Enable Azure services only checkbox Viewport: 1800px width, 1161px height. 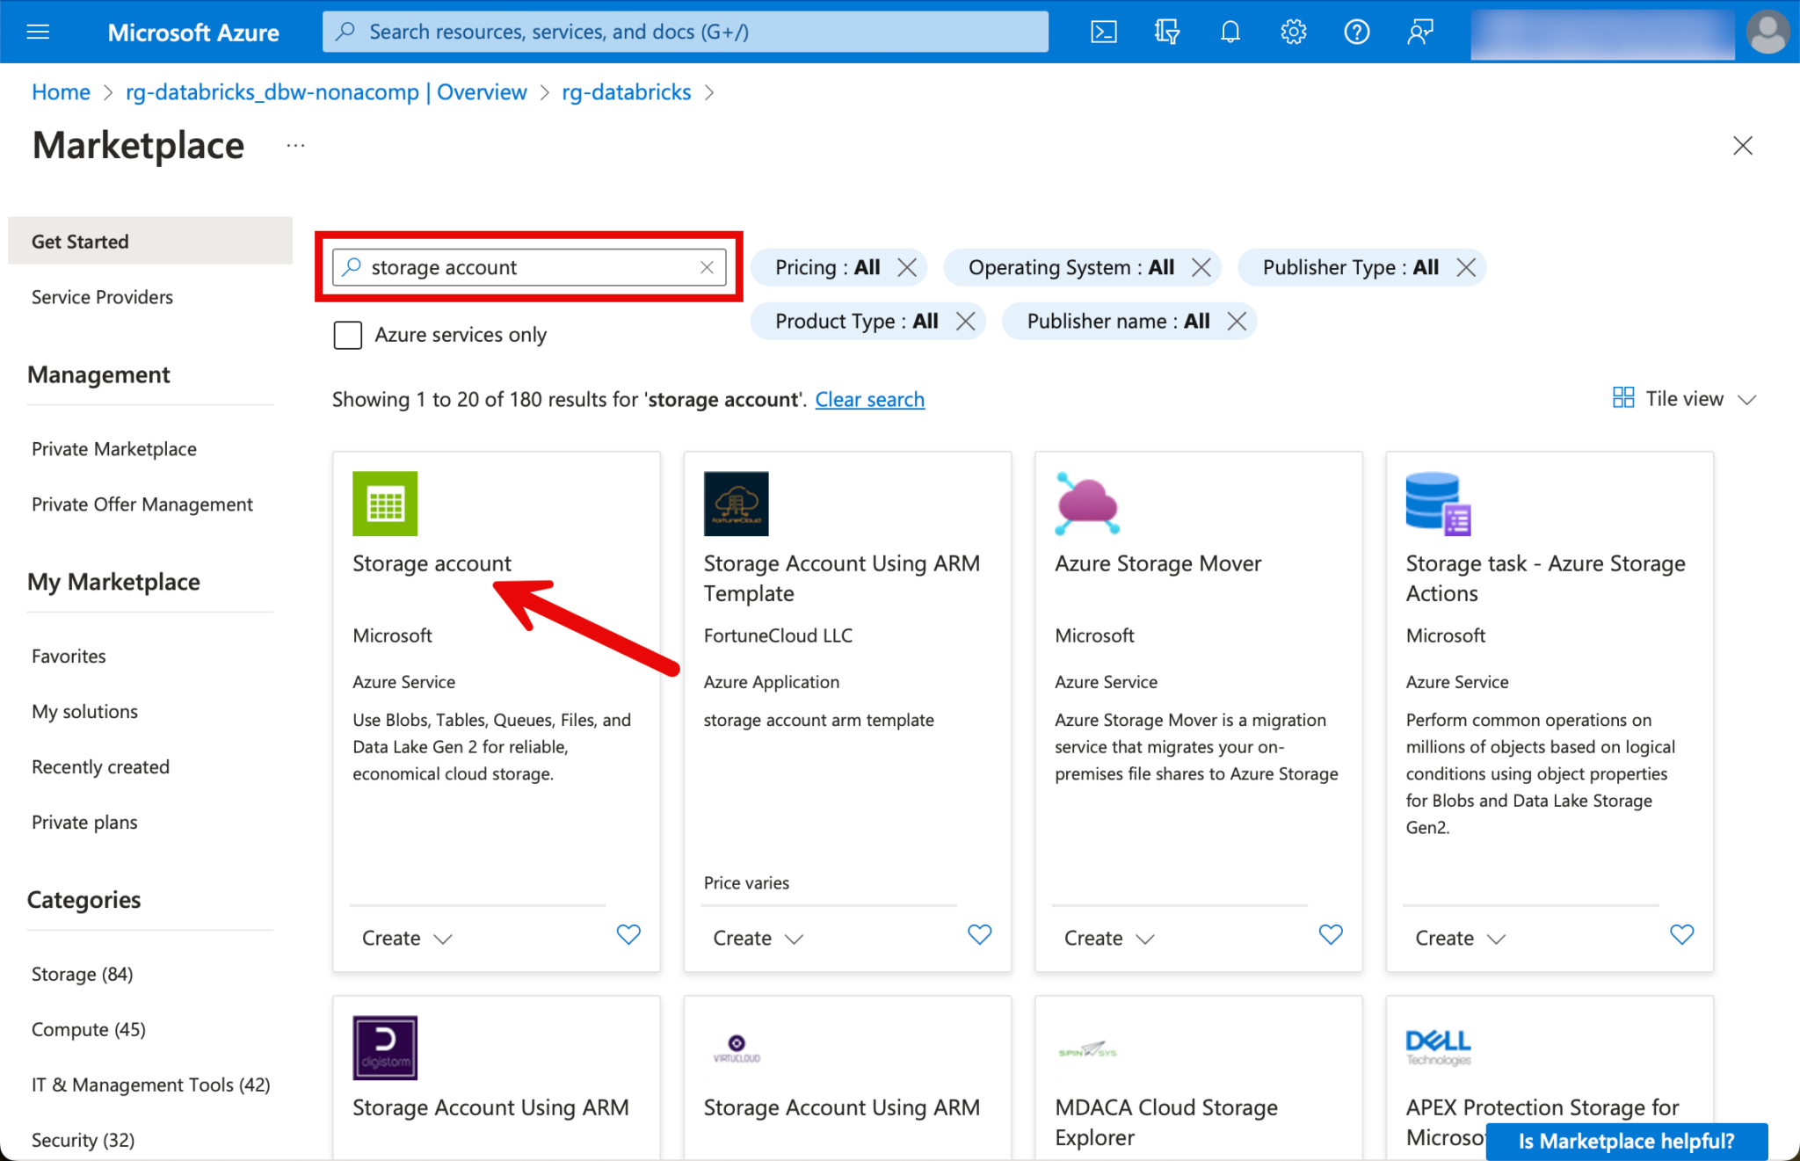348,335
